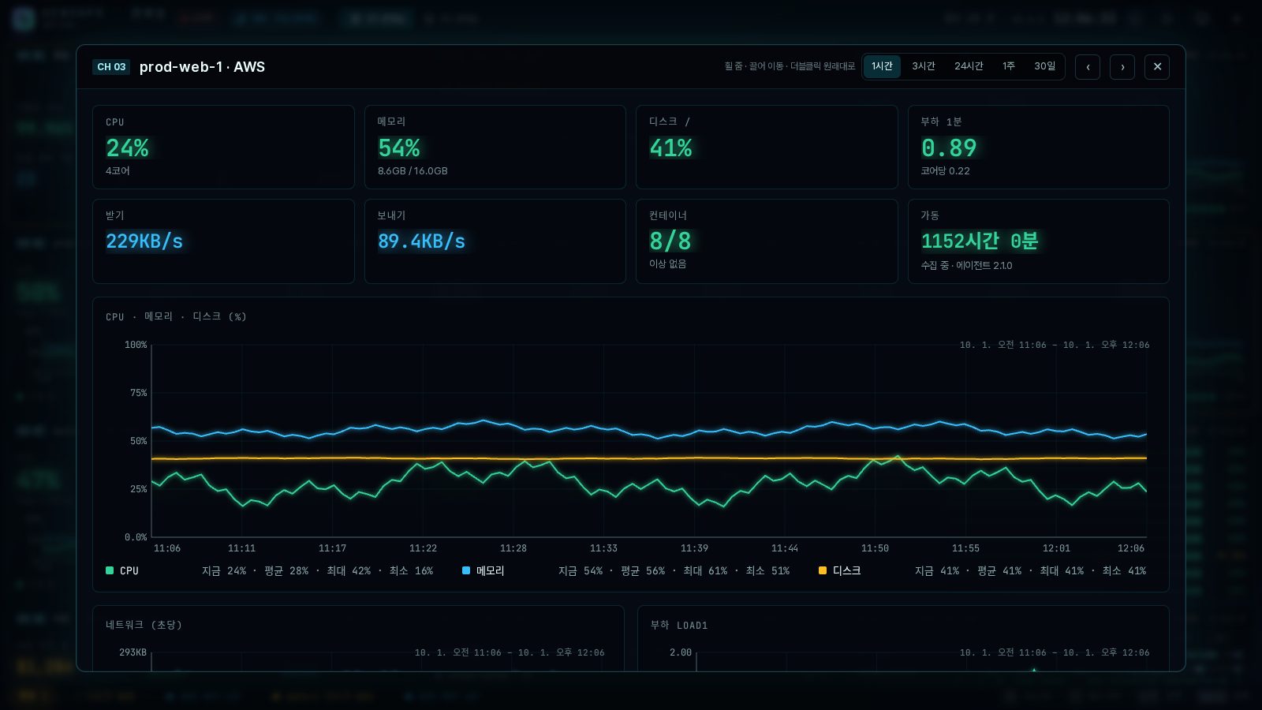
Task: Click the CPU 24% stat card
Action: [223, 147]
